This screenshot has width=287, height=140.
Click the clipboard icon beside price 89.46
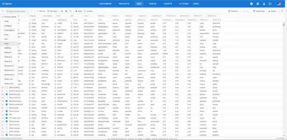point(71,23)
